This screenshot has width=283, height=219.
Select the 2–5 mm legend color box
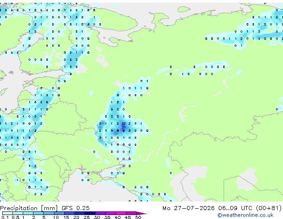[38, 213]
